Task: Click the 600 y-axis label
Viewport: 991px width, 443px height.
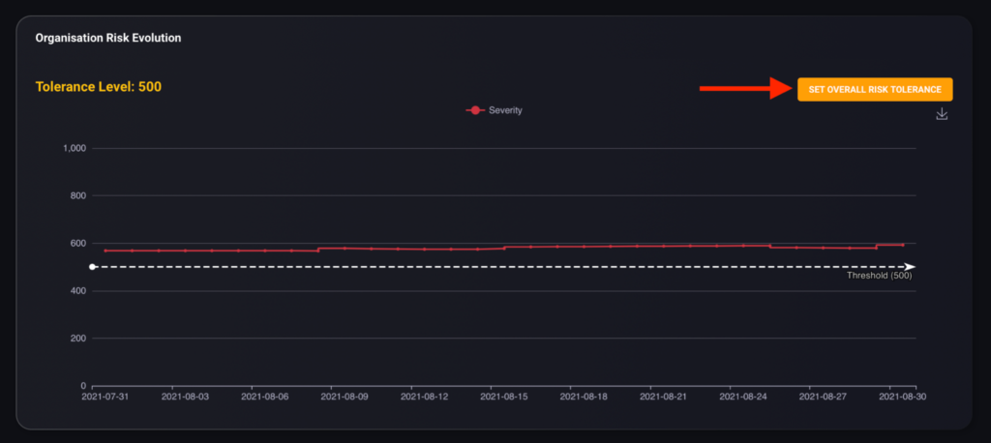Action: coord(78,244)
